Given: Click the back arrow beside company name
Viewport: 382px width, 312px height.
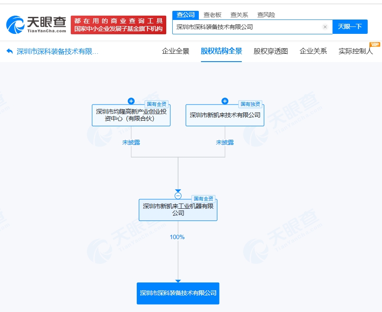Looking at the screenshot, I should click(x=10, y=51).
